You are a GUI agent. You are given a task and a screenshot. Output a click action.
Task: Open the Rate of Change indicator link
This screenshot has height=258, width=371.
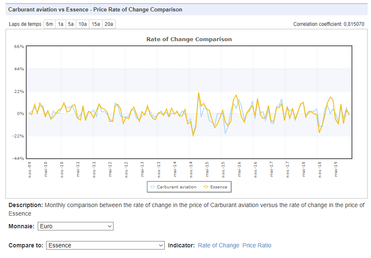(219, 245)
